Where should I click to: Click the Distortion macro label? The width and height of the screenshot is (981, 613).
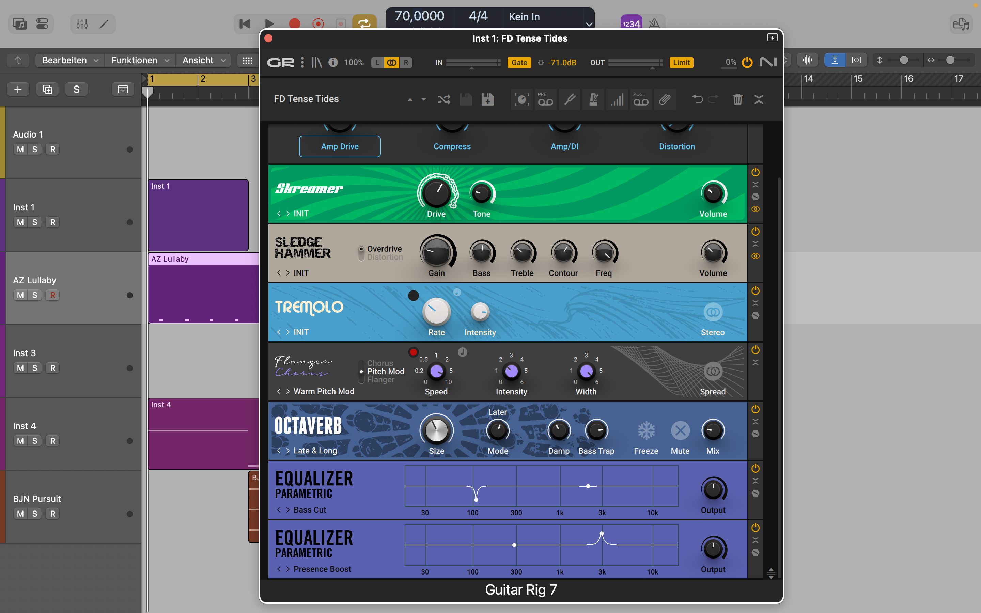point(676,146)
